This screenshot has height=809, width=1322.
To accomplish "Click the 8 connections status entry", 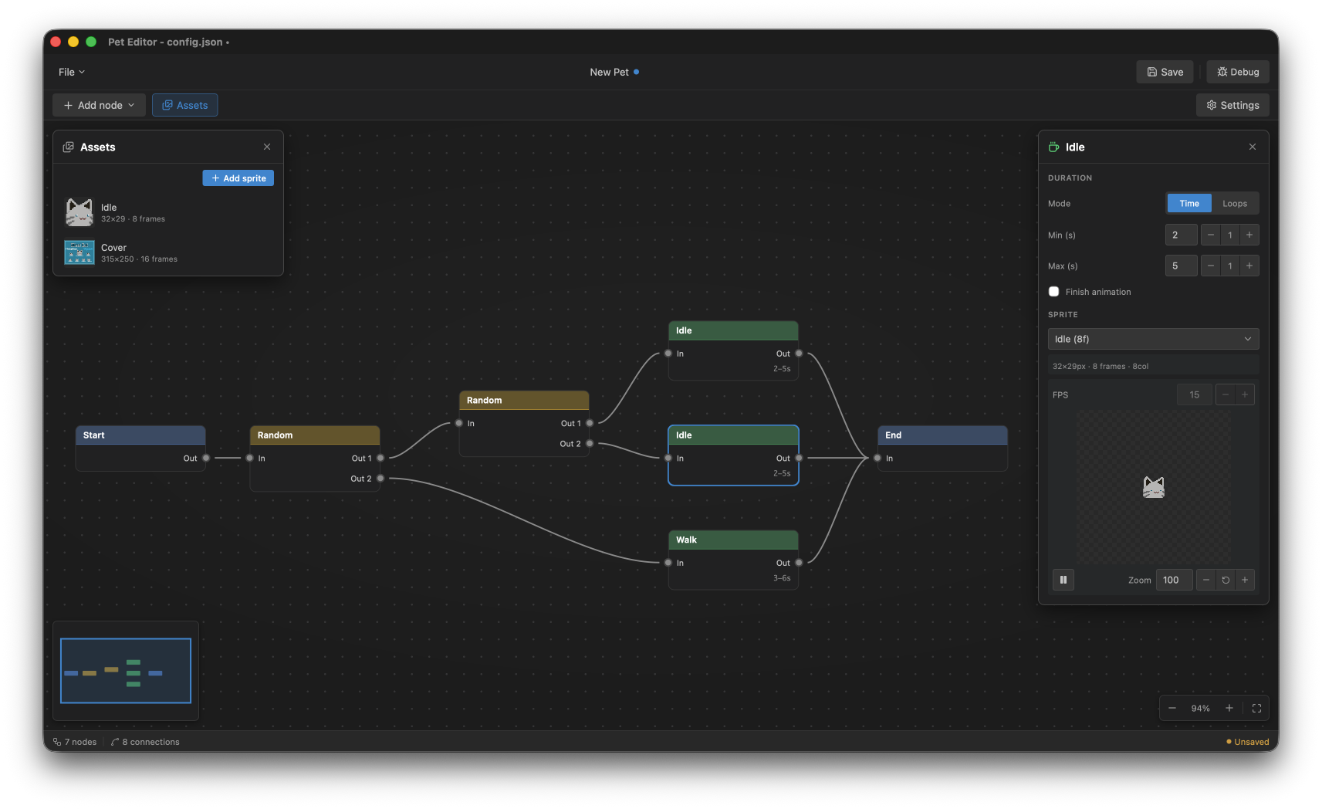I will click(x=145, y=742).
